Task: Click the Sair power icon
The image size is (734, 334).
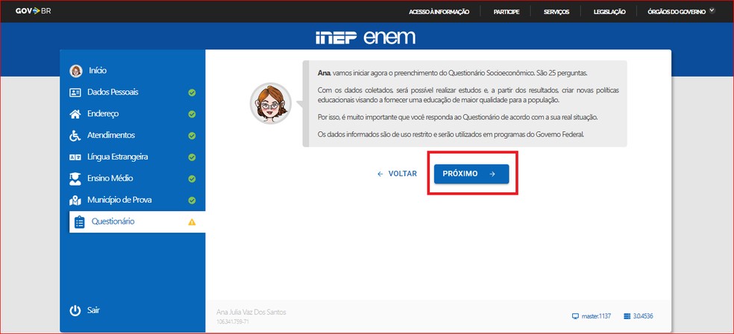Action: (75, 311)
